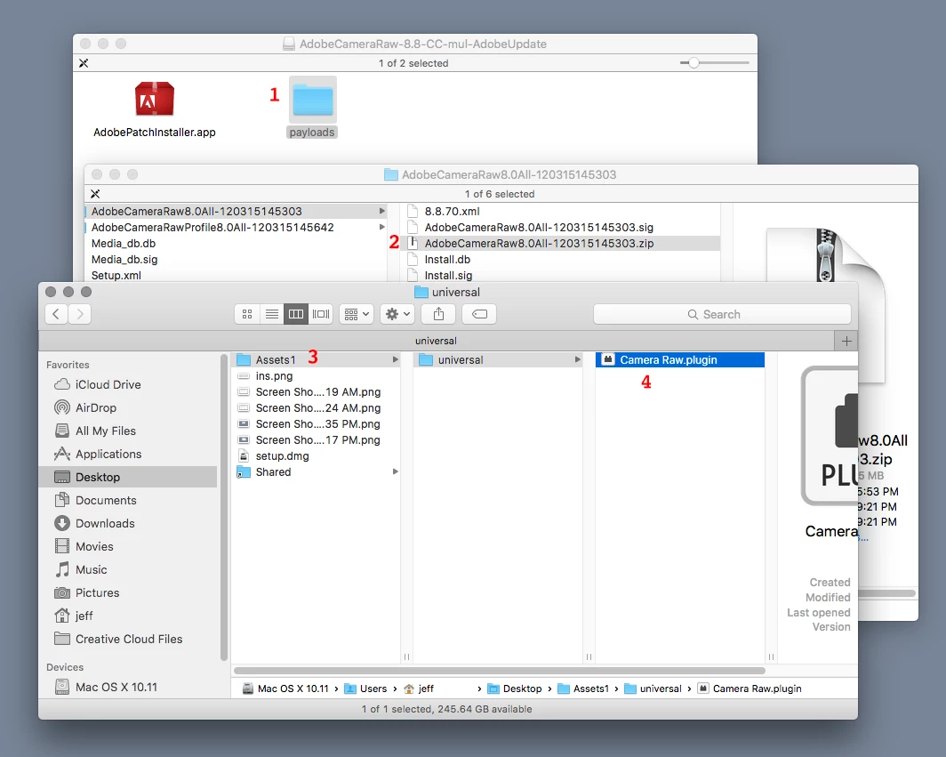Open Desktop in sidebar
Image resolution: width=946 pixels, height=757 pixels.
[128, 477]
